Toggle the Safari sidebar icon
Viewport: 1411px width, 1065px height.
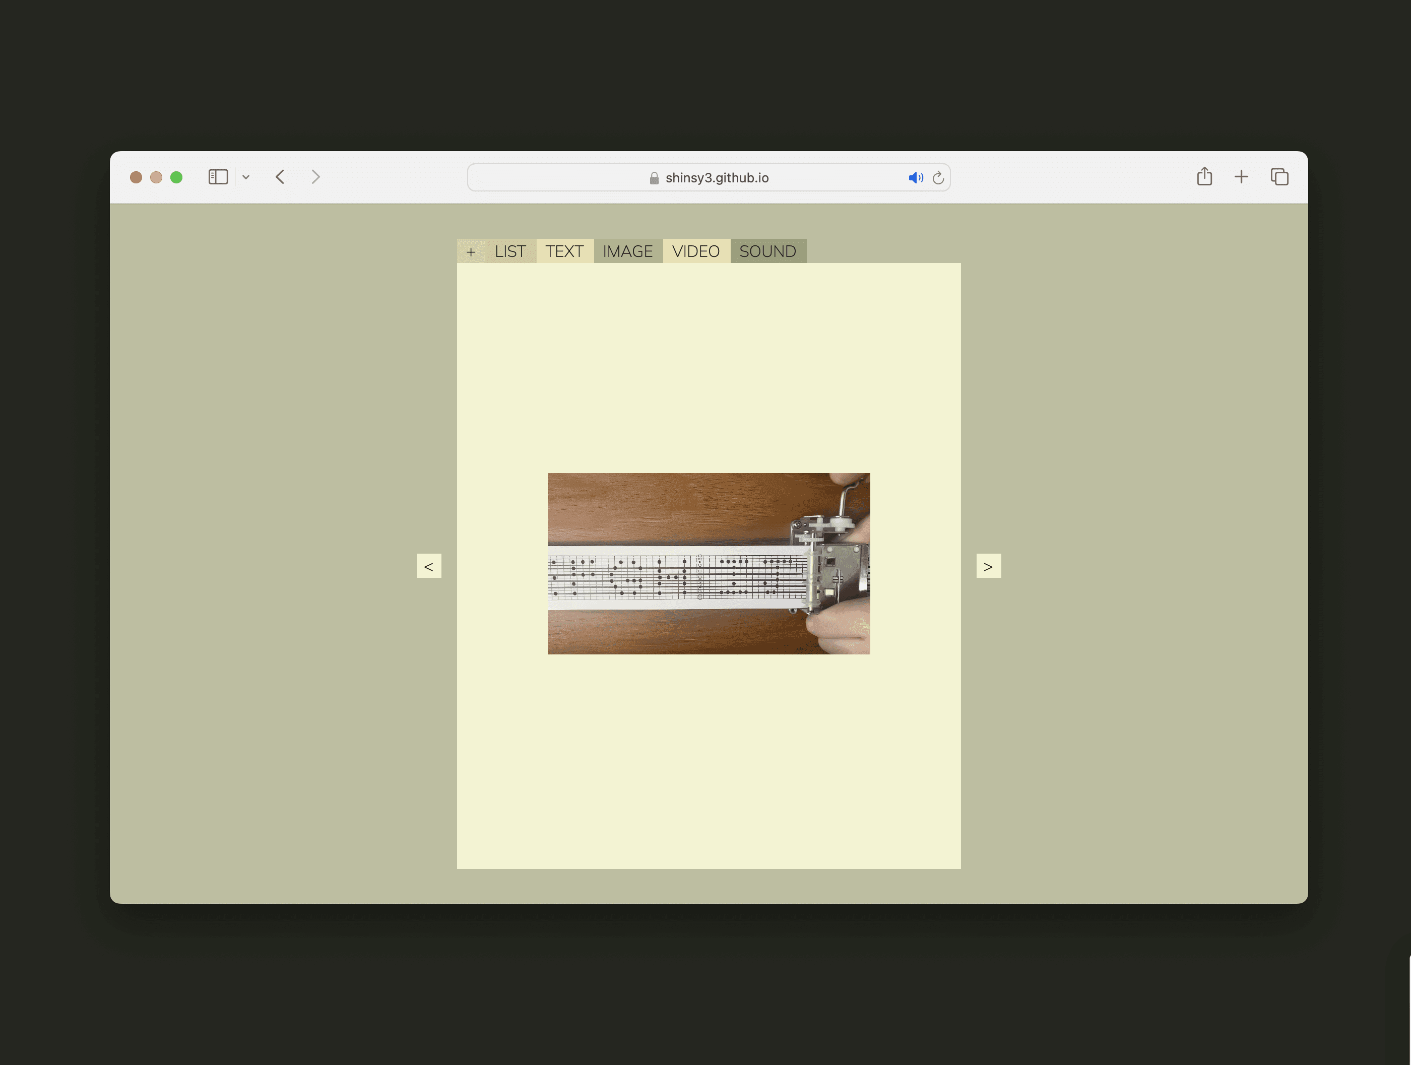pyautogui.click(x=218, y=177)
